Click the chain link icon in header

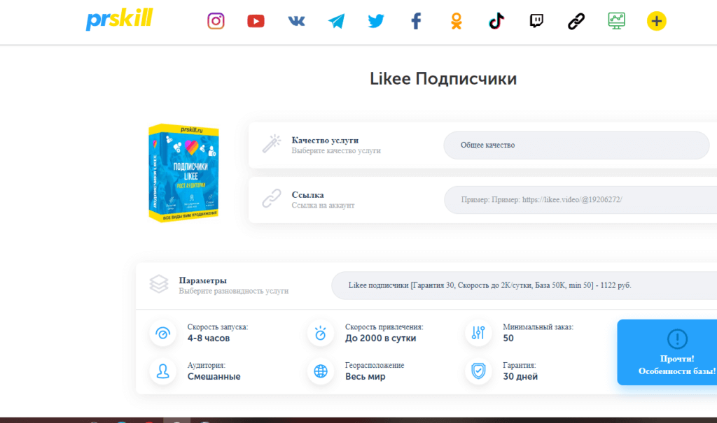pos(576,22)
